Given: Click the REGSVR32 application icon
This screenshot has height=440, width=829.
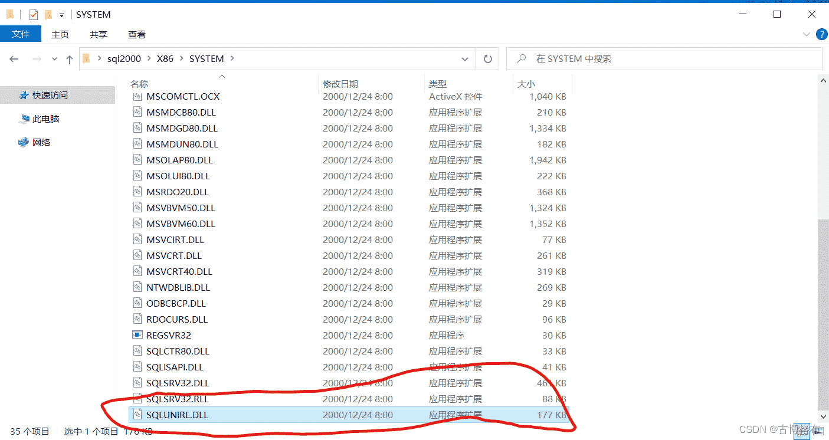Looking at the screenshot, I should (x=137, y=335).
